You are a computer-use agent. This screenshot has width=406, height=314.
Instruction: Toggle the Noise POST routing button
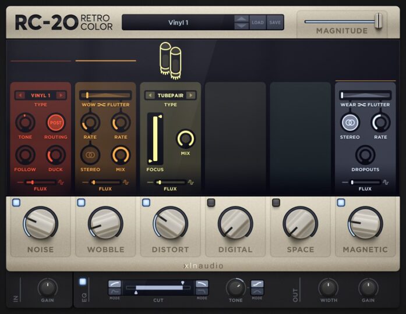pos(56,123)
